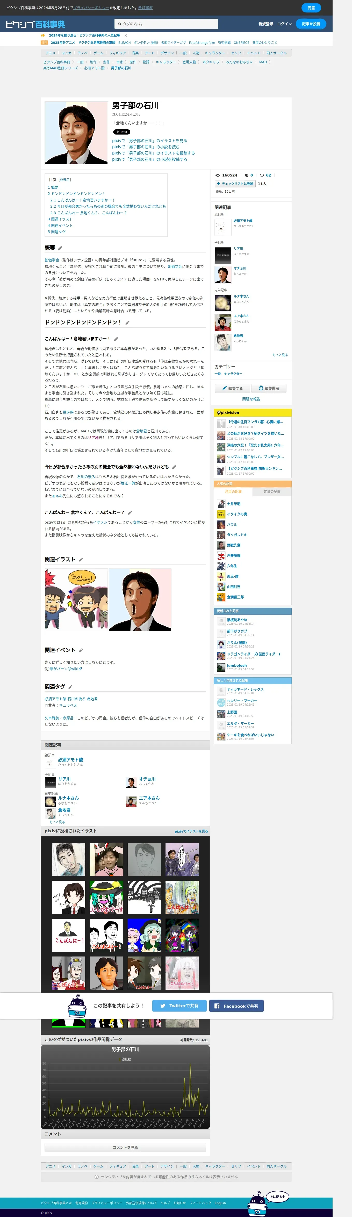Click the pencil icon beside 関連タグ heading
The height and width of the screenshot is (1217, 352).
pyautogui.click(x=70, y=687)
